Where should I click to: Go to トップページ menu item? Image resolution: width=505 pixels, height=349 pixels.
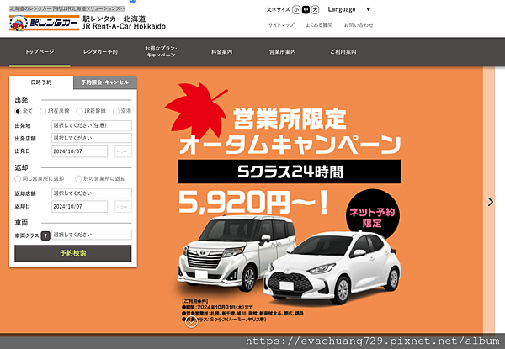pos(40,52)
